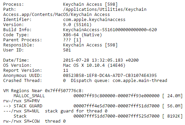Click the MALLOC_SMALL region name

click(29, 96)
